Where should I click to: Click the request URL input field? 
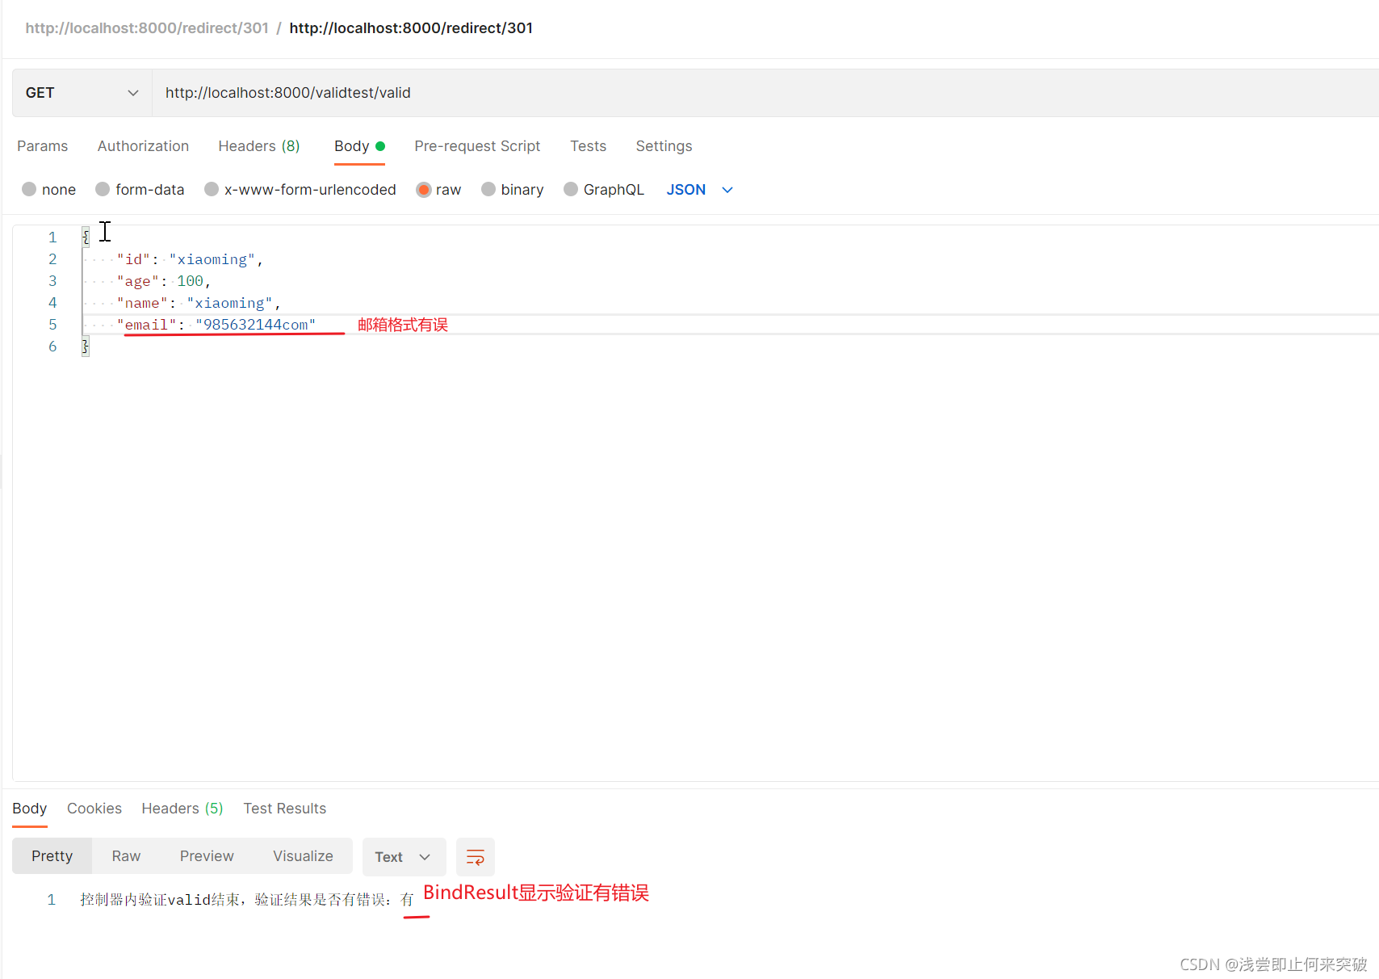765,93
